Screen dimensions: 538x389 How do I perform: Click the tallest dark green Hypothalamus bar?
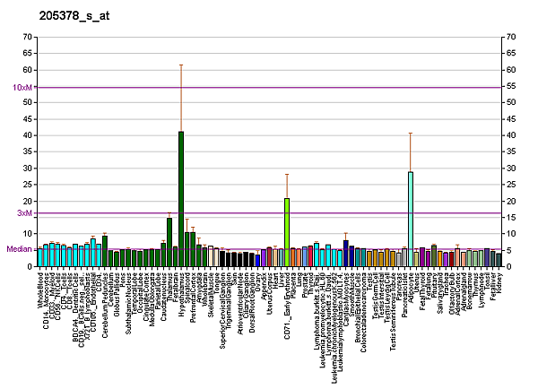181,199
